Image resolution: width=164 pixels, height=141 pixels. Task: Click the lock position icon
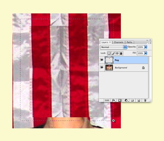(117, 53)
